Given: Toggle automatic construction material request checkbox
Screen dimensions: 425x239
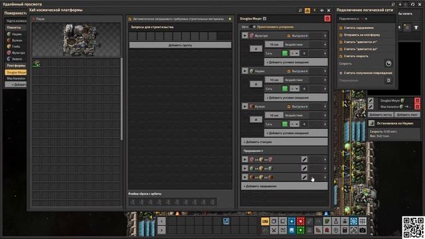Looking at the screenshot, I should point(130,19).
